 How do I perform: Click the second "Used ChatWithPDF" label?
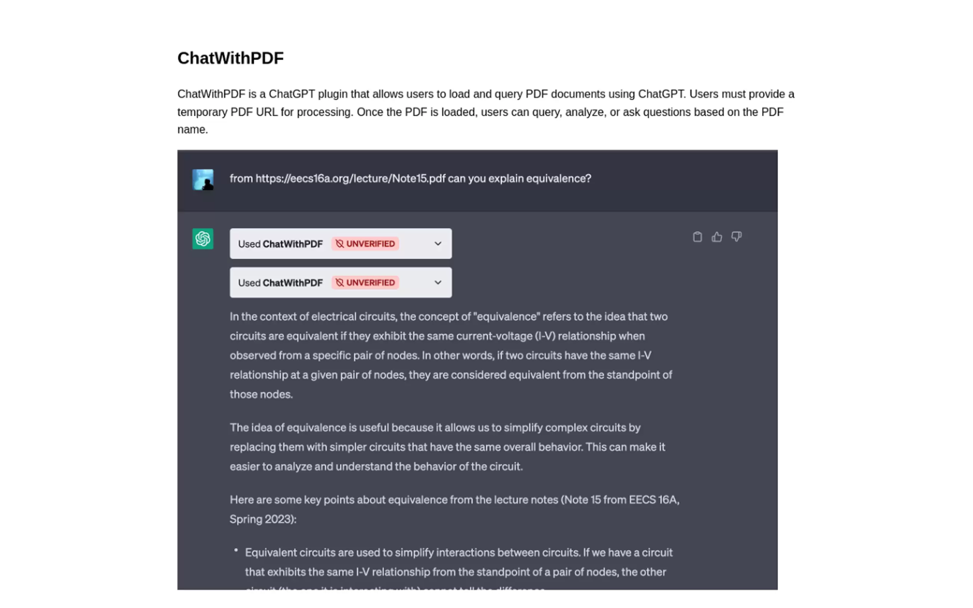click(x=280, y=283)
